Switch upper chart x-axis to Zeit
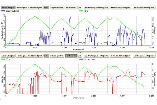Viewport: 157px width, 105px height. [x=80, y=8]
